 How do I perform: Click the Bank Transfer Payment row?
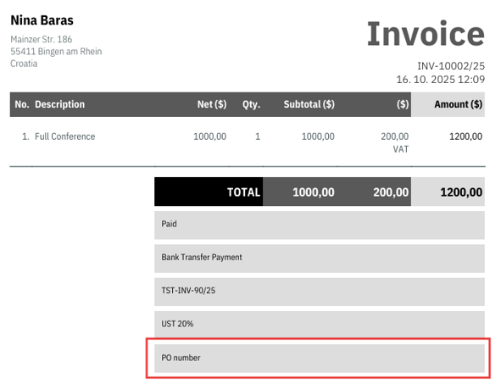[320, 259]
